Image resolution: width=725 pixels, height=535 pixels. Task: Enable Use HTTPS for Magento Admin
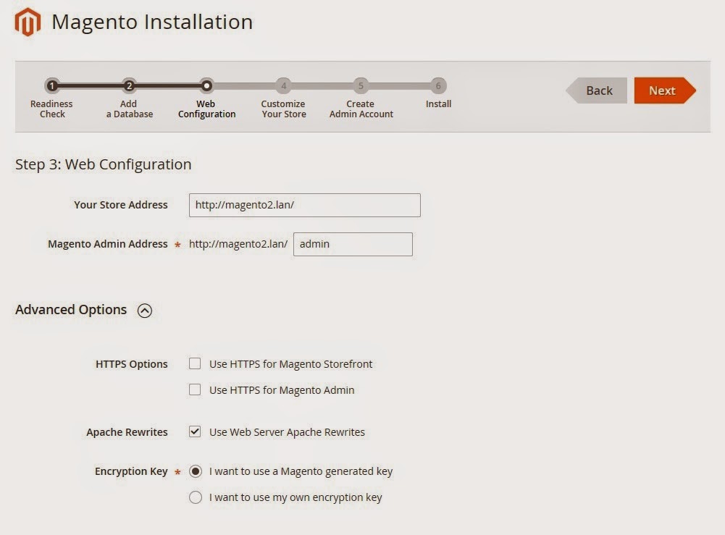[195, 389]
